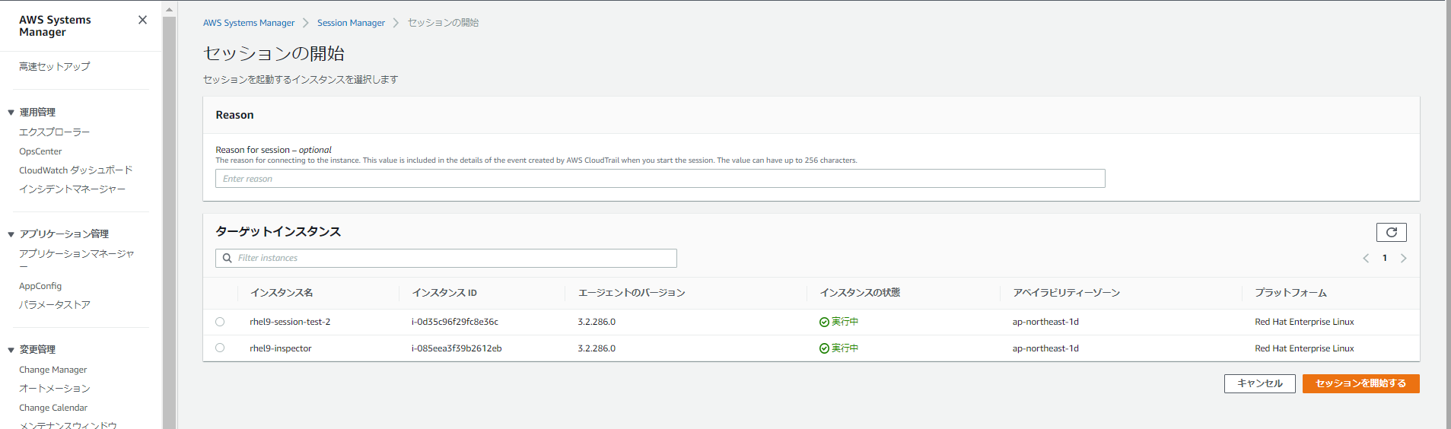Go to previous page of instances

[x=1366, y=259]
